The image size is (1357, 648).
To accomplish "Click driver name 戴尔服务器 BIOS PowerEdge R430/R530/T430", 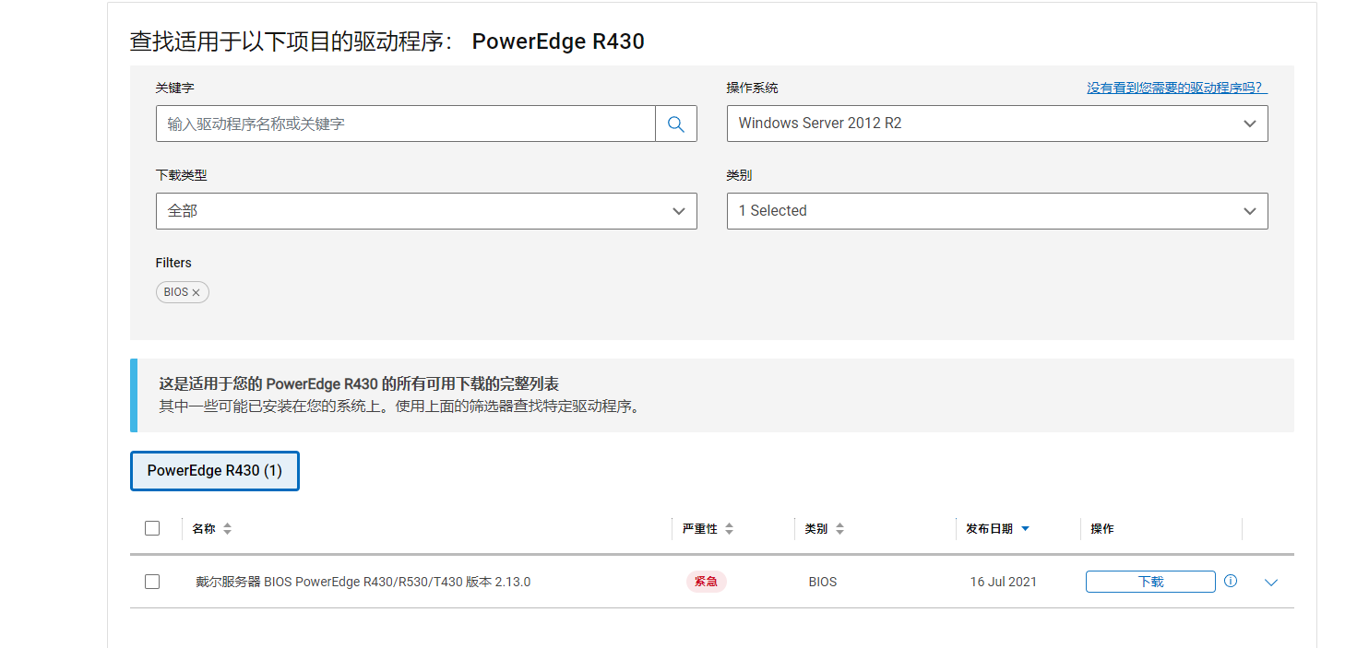I will coord(363,582).
